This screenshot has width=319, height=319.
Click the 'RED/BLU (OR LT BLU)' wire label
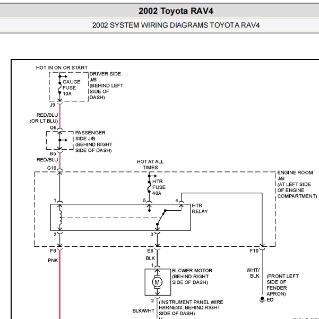[44, 118]
